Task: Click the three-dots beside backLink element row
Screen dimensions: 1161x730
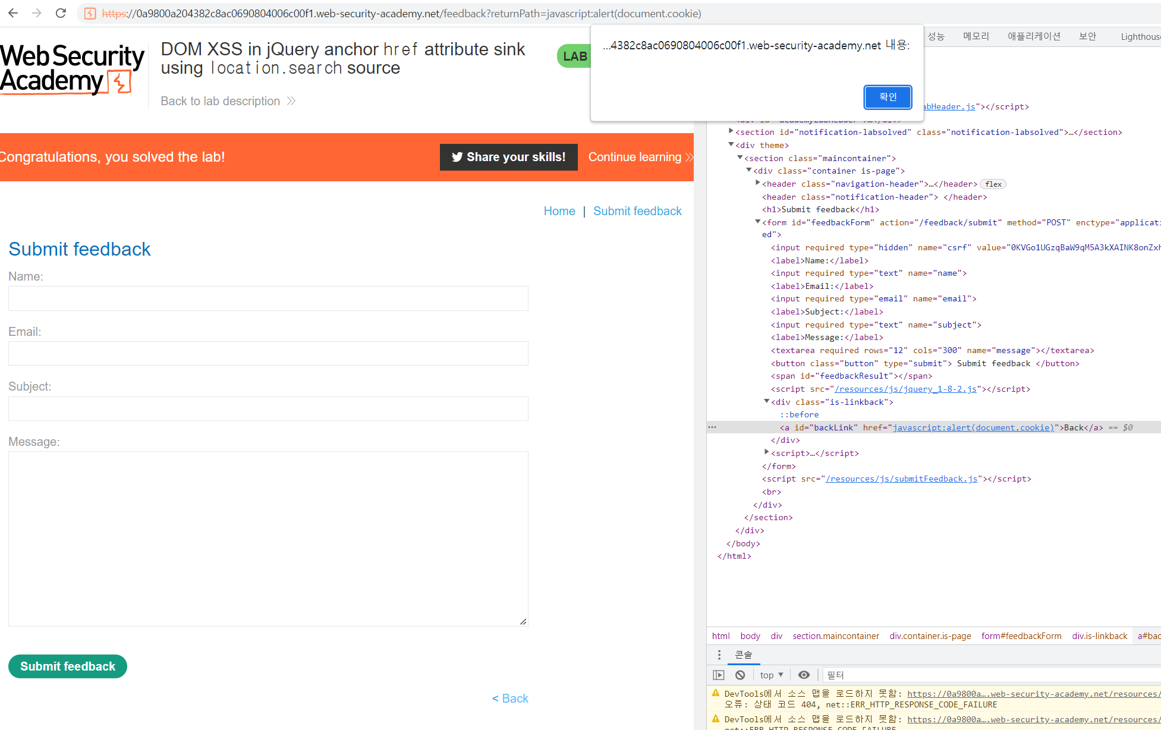Action: pos(712,427)
